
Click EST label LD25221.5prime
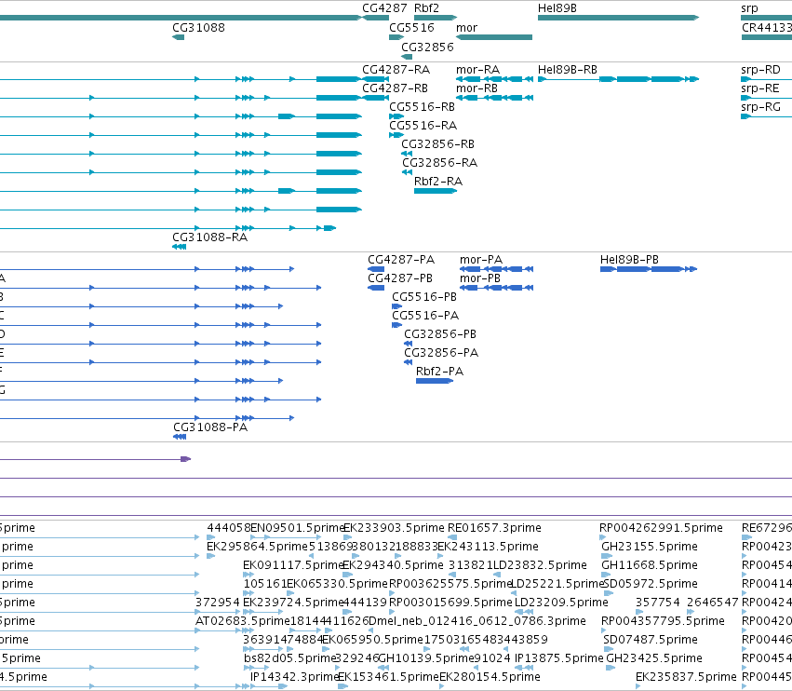click(x=557, y=584)
